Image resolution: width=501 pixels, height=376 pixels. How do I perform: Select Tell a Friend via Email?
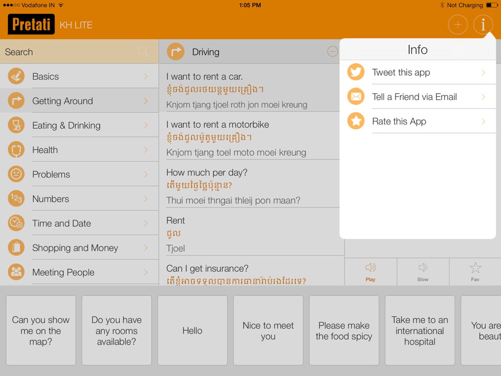[418, 97]
